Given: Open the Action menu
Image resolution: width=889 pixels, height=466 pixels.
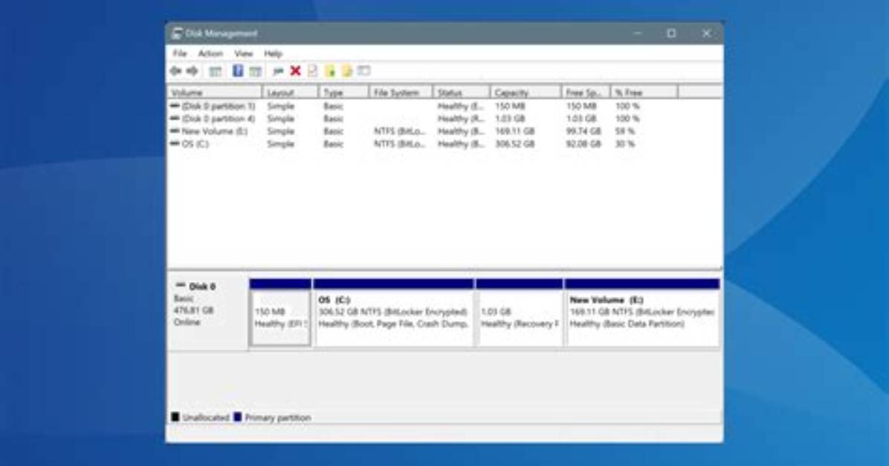Looking at the screenshot, I should (x=210, y=53).
